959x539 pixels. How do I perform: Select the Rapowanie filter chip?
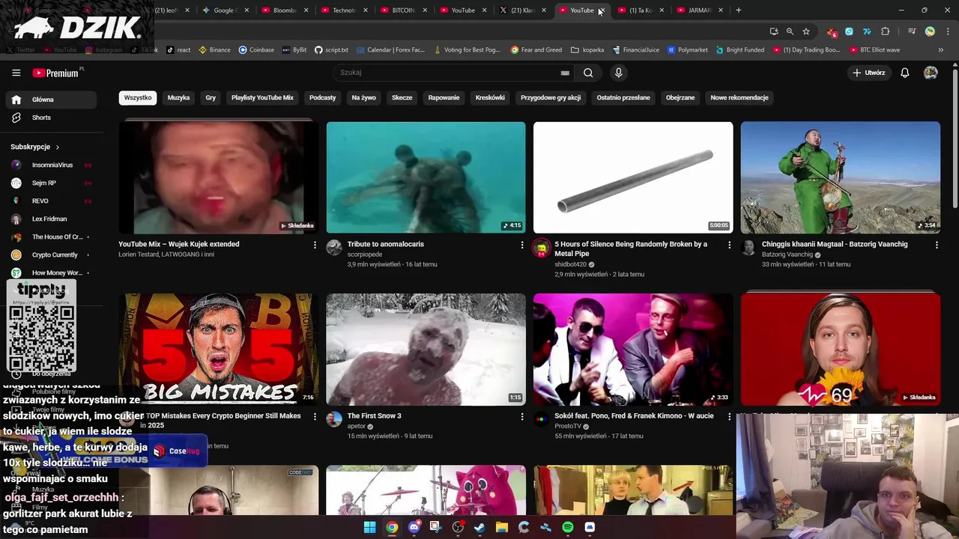(444, 97)
